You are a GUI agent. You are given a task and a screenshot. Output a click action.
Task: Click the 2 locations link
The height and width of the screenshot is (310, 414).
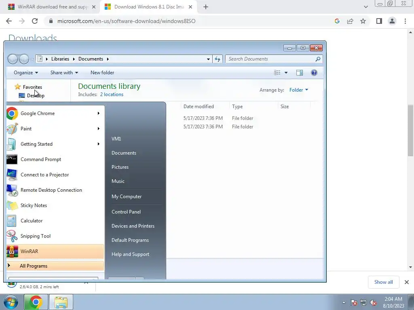pyautogui.click(x=112, y=94)
